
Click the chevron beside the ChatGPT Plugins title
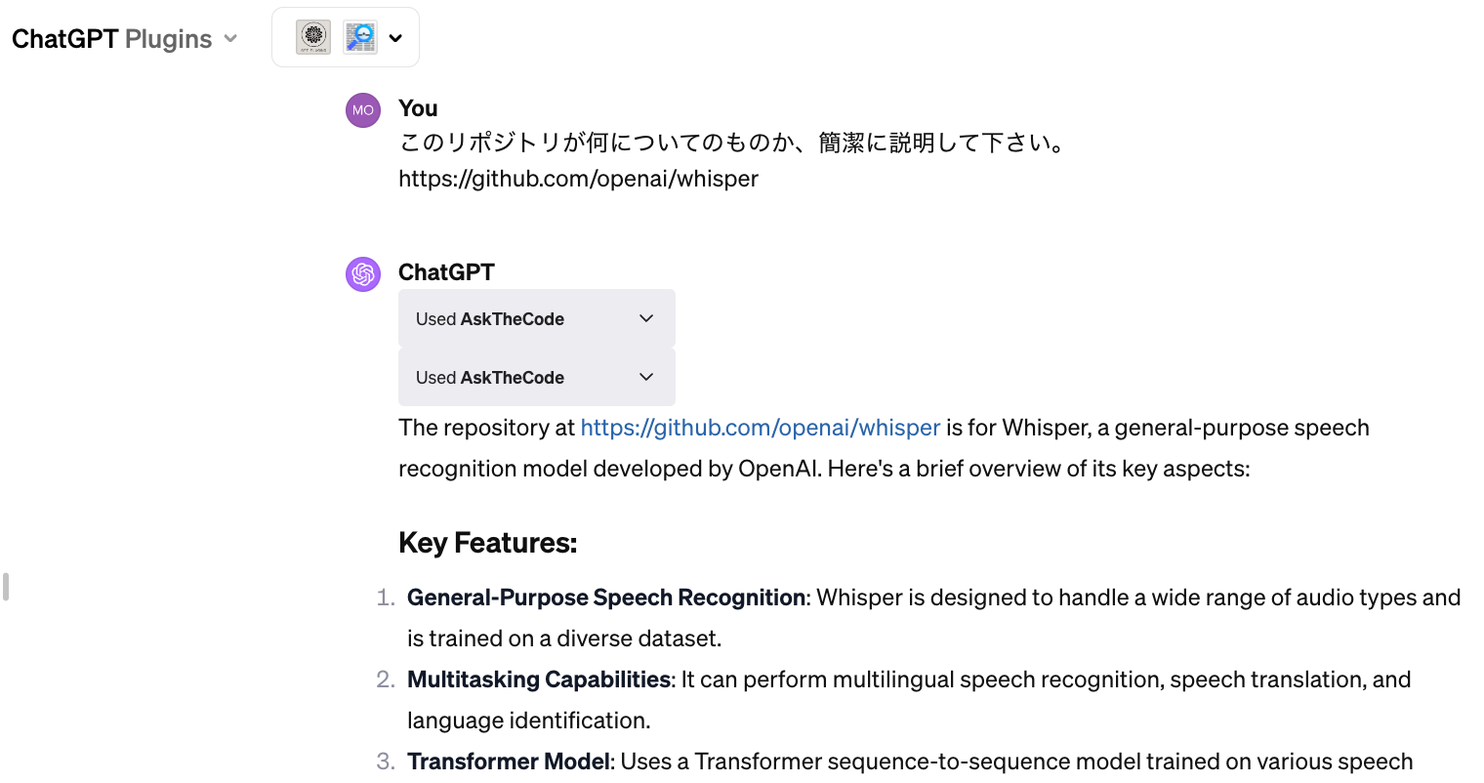pos(230,39)
